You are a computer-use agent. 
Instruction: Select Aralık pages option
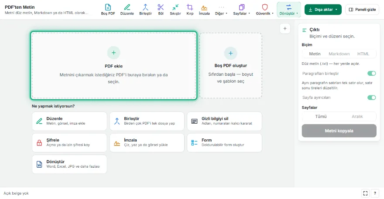click(357, 116)
